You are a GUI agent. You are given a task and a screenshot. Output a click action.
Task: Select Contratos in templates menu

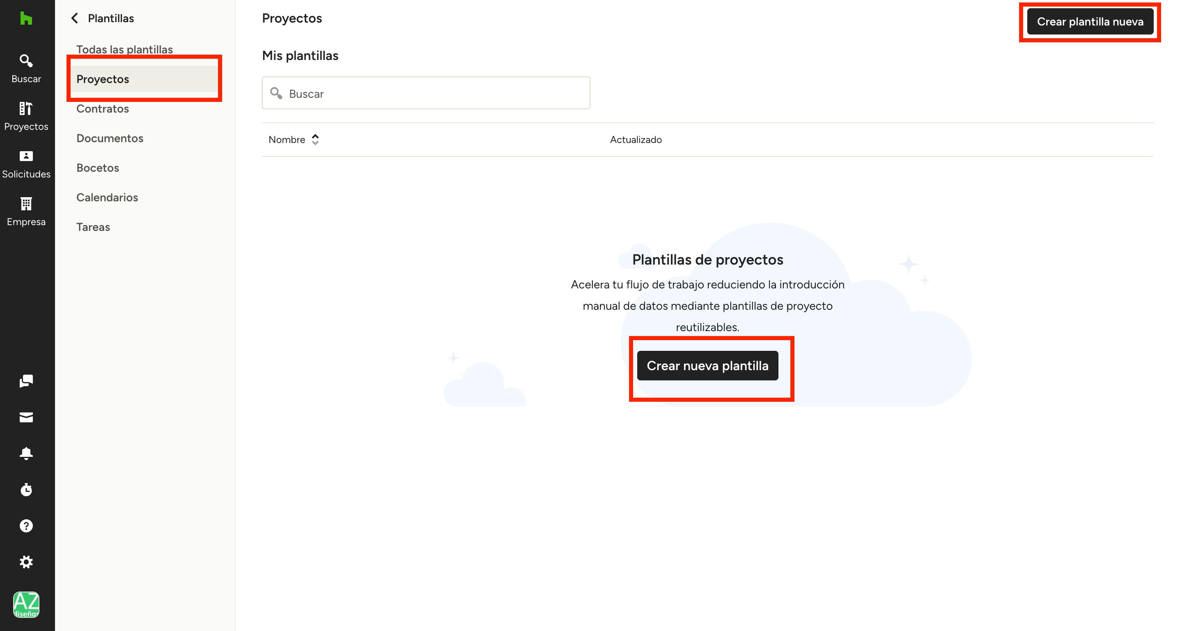(103, 108)
